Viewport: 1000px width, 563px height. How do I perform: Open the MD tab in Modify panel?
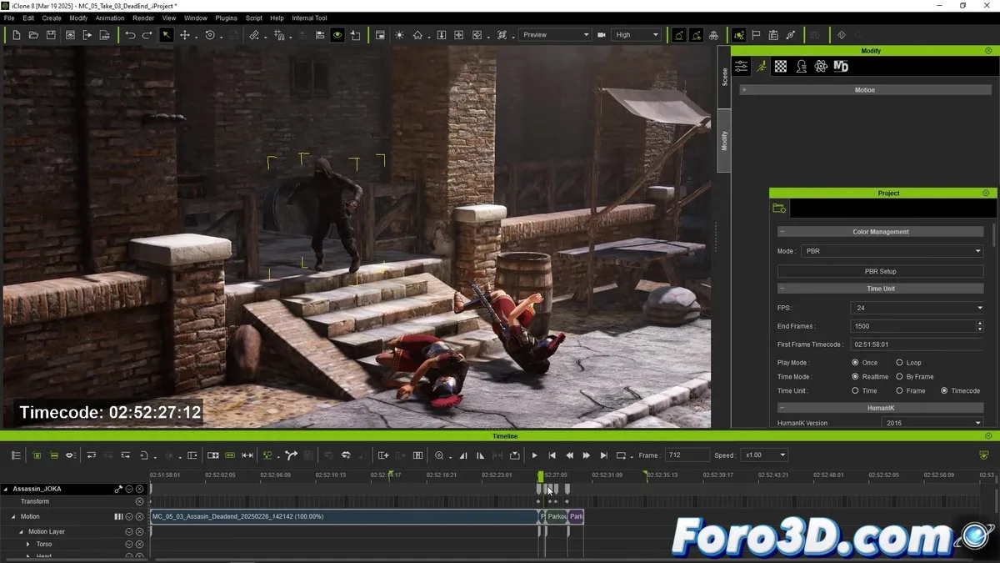(x=841, y=67)
